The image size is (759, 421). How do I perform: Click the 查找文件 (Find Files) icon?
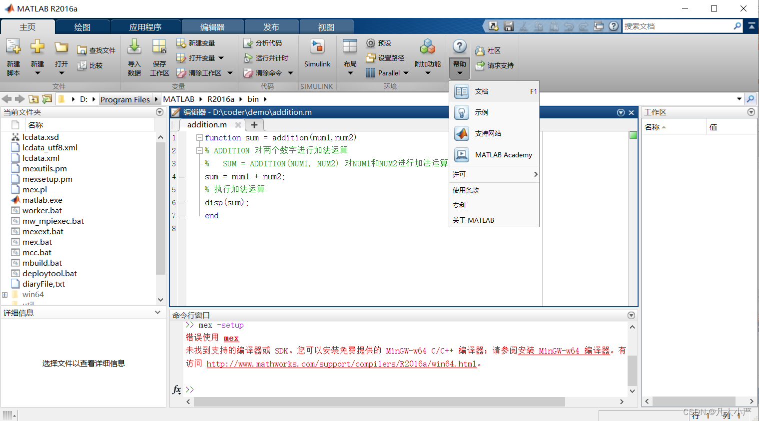[x=96, y=50]
